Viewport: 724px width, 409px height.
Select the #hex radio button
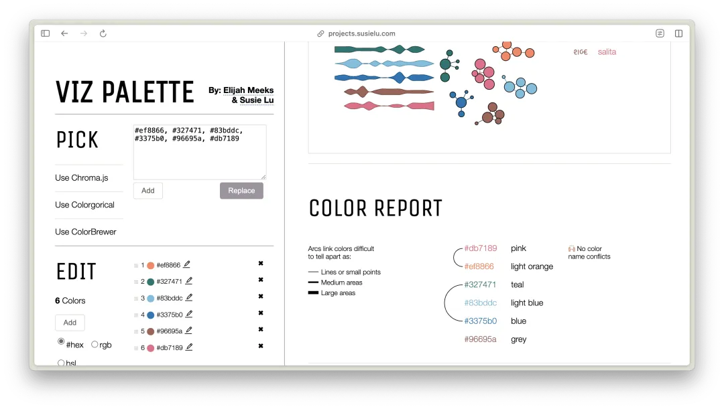pos(61,341)
